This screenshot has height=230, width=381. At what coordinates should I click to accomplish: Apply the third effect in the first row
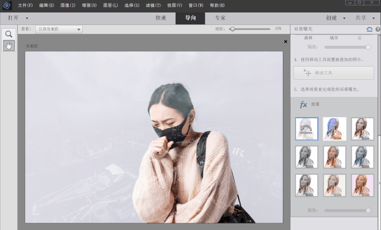click(363, 129)
